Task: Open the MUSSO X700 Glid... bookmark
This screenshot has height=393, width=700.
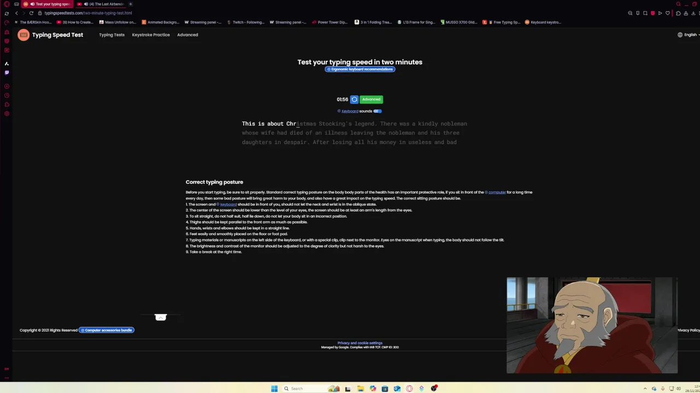Action: click(x=459, y=22)
